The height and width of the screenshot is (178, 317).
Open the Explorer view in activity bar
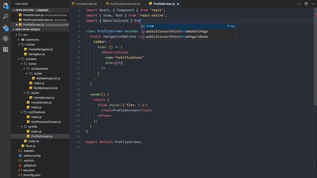tap(5, 5)
